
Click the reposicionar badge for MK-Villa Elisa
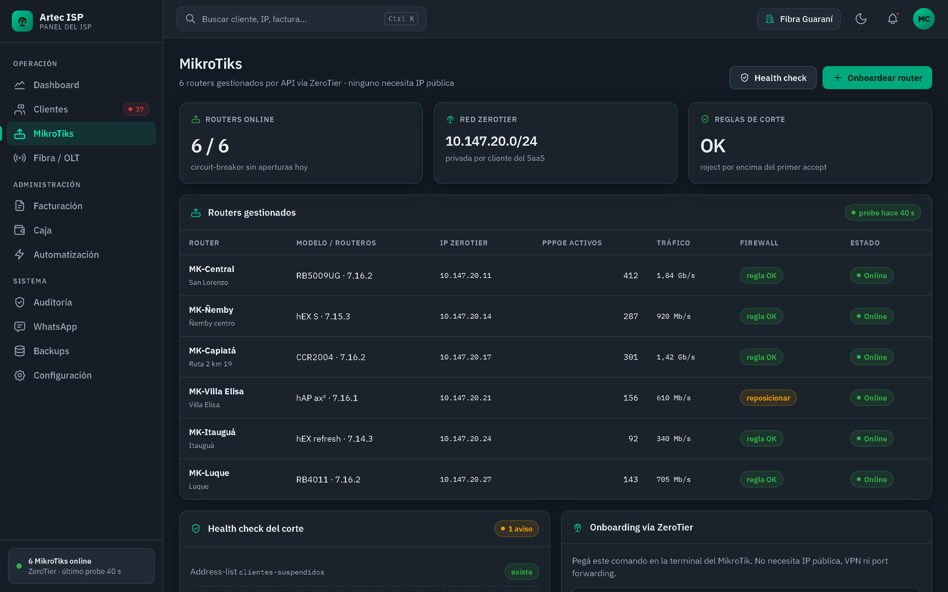[768, 398]
